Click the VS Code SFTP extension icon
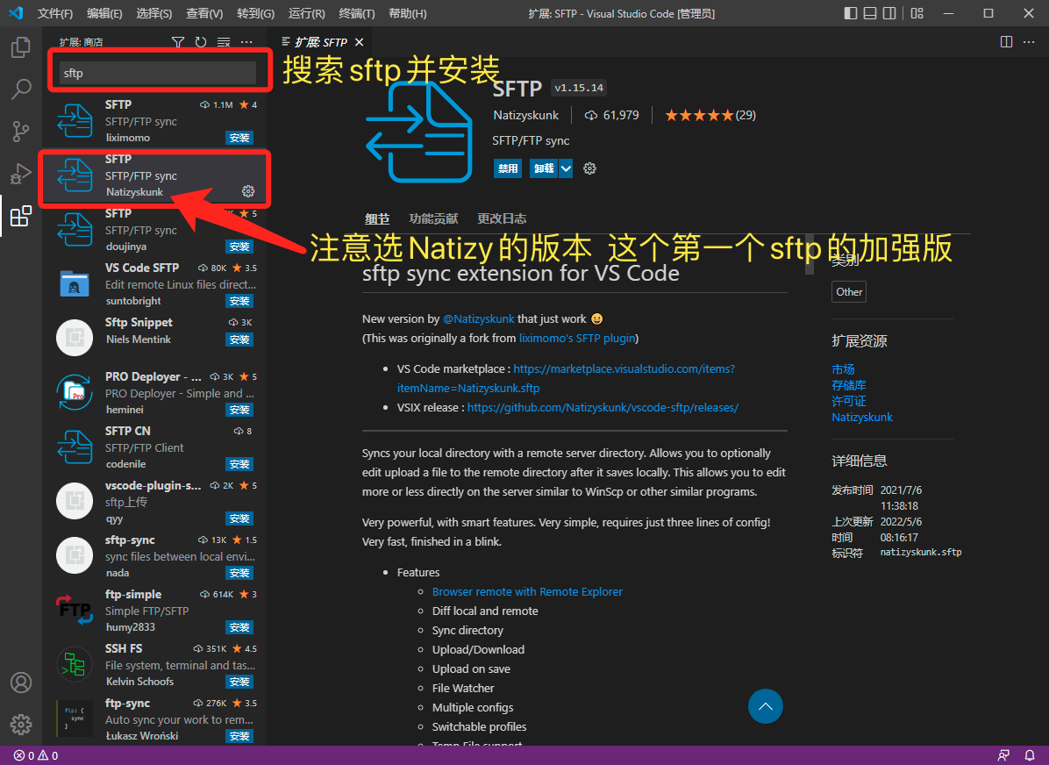Viewport: 1049px width, 765px height. (x=75, y=283)
